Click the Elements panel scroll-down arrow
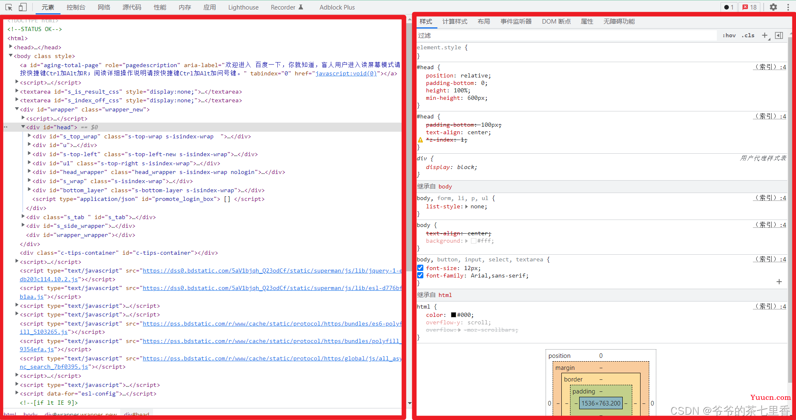This screenshot has height=420, width=796. coord(410,403)
